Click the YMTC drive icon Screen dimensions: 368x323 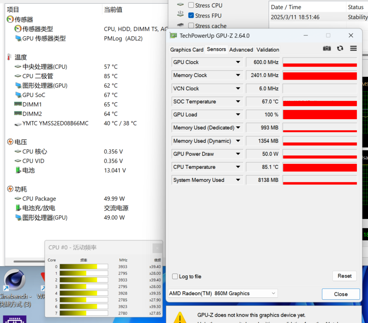point(18,124)
